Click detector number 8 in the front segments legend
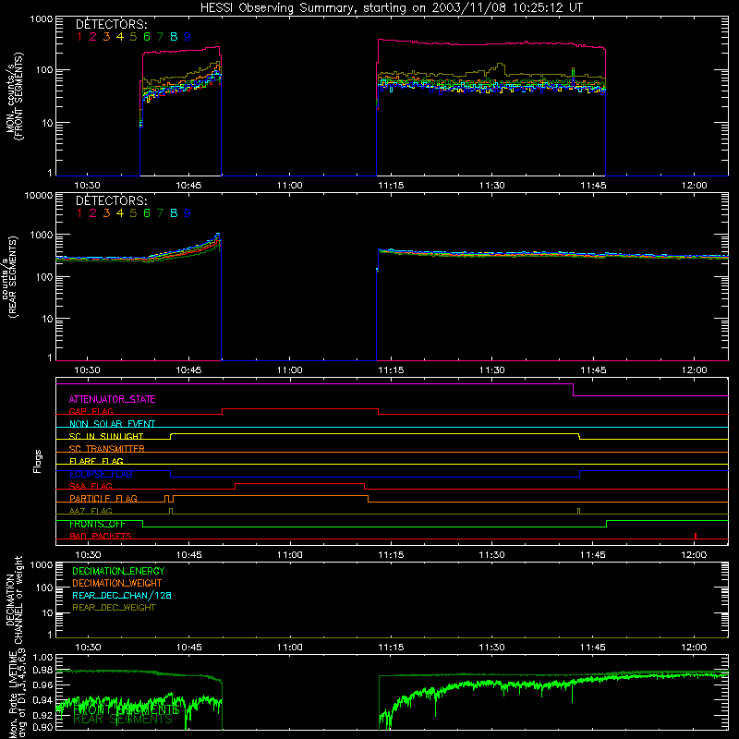 pos(174,37)
